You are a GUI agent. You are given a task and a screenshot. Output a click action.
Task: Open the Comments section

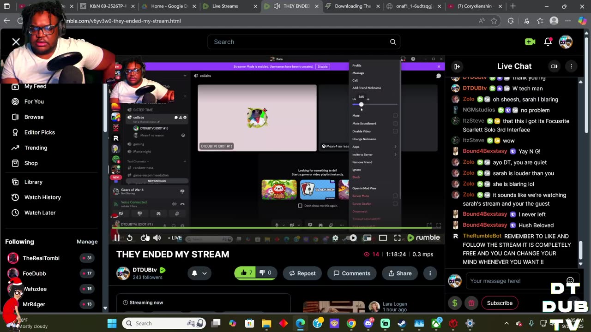pyautogui.click(x=352, y=273)
